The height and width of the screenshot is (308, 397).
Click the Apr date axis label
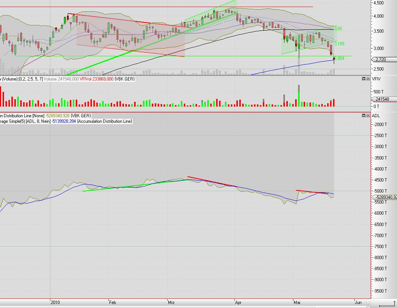[238, 302]
